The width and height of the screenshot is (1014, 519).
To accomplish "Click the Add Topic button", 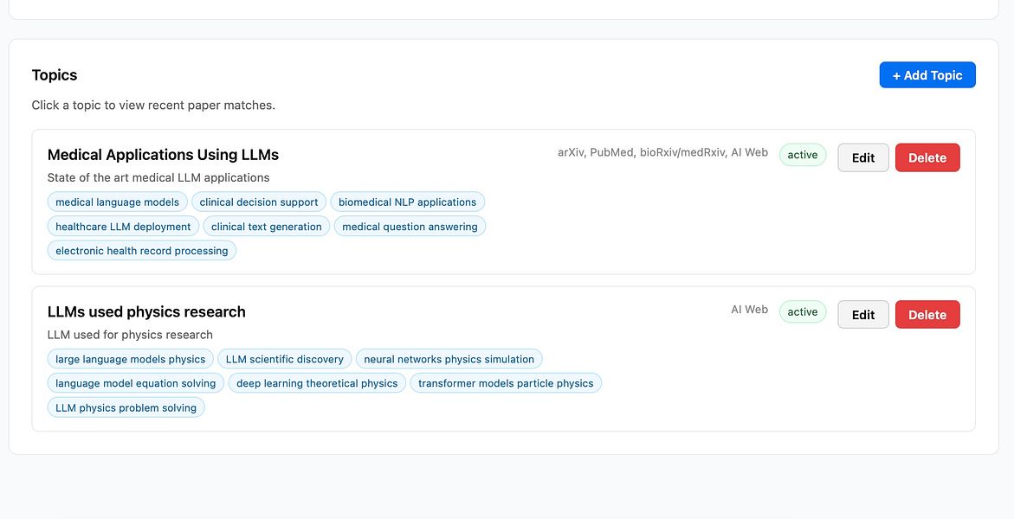I will pyautogui.click(x=927, y=75).
